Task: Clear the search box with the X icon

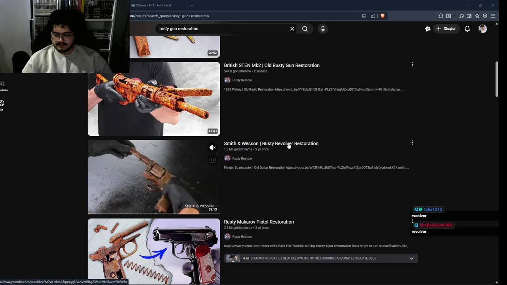Action: coord(292,29)
